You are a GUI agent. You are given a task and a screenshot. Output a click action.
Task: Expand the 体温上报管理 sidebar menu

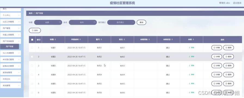(10, 35)
